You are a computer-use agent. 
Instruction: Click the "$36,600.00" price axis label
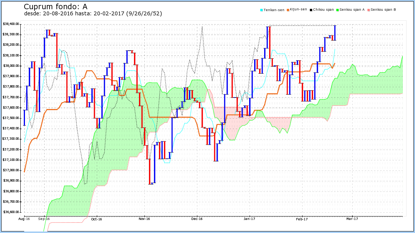[x=11, y=212]
